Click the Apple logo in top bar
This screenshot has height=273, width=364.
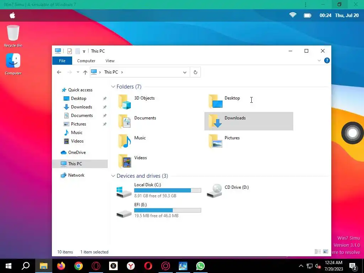coord(12,15)
